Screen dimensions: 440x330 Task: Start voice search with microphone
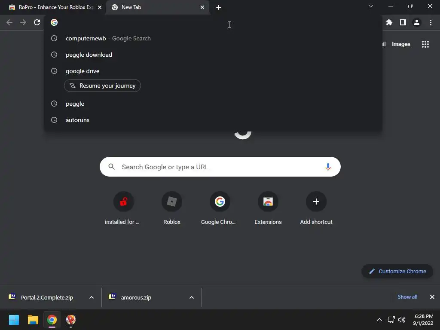click(328, 167)
